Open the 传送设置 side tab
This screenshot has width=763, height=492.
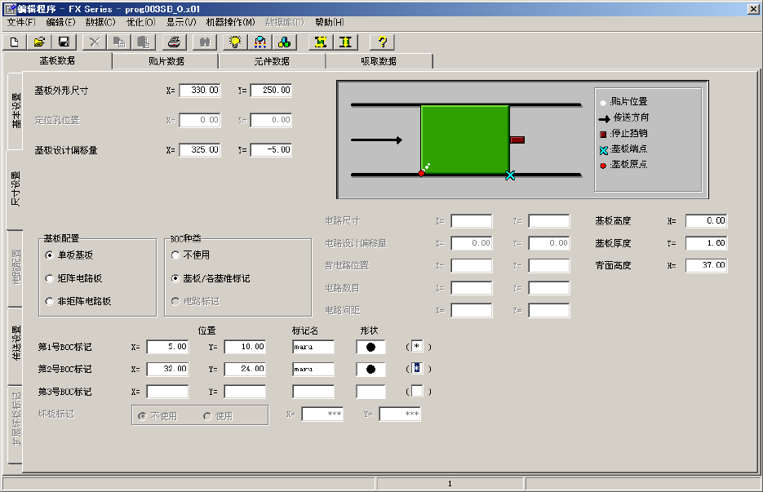click(x=15, y=343)
